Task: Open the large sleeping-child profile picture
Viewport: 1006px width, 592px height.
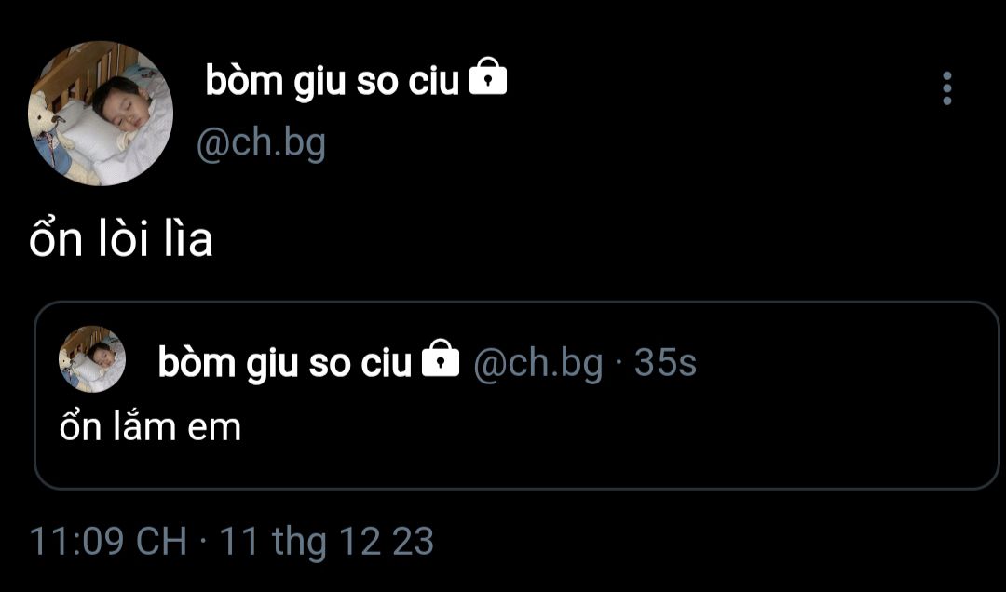Action: [101, 114]
